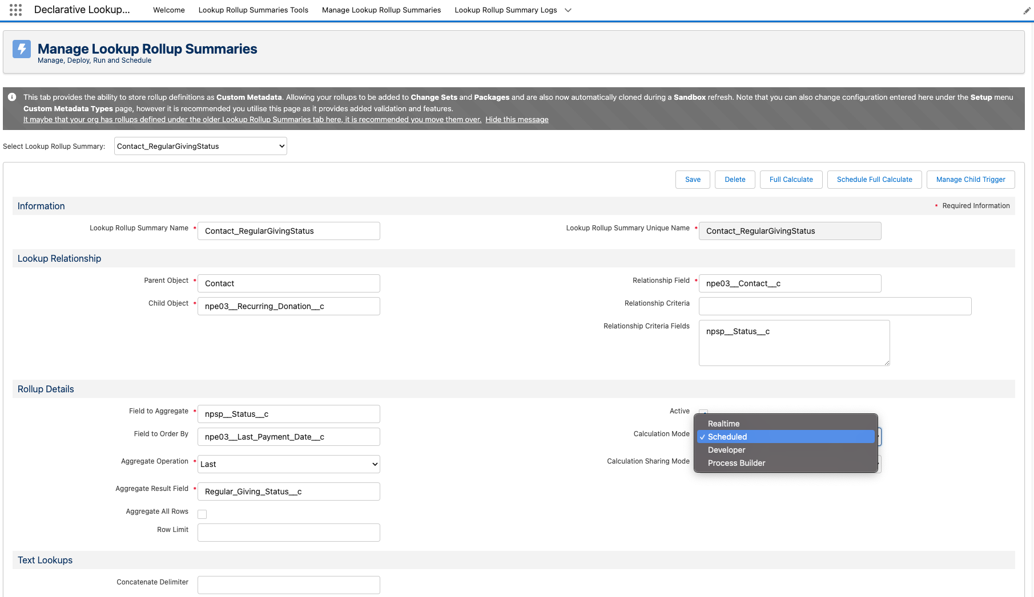The image size is (1034, 597).
Task: Open the Lookup Rollup Summary Logs tab
Action: (x=505, y=10)
